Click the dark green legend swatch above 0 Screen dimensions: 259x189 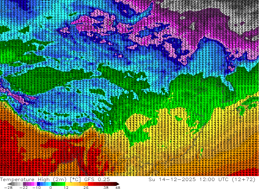53,184
